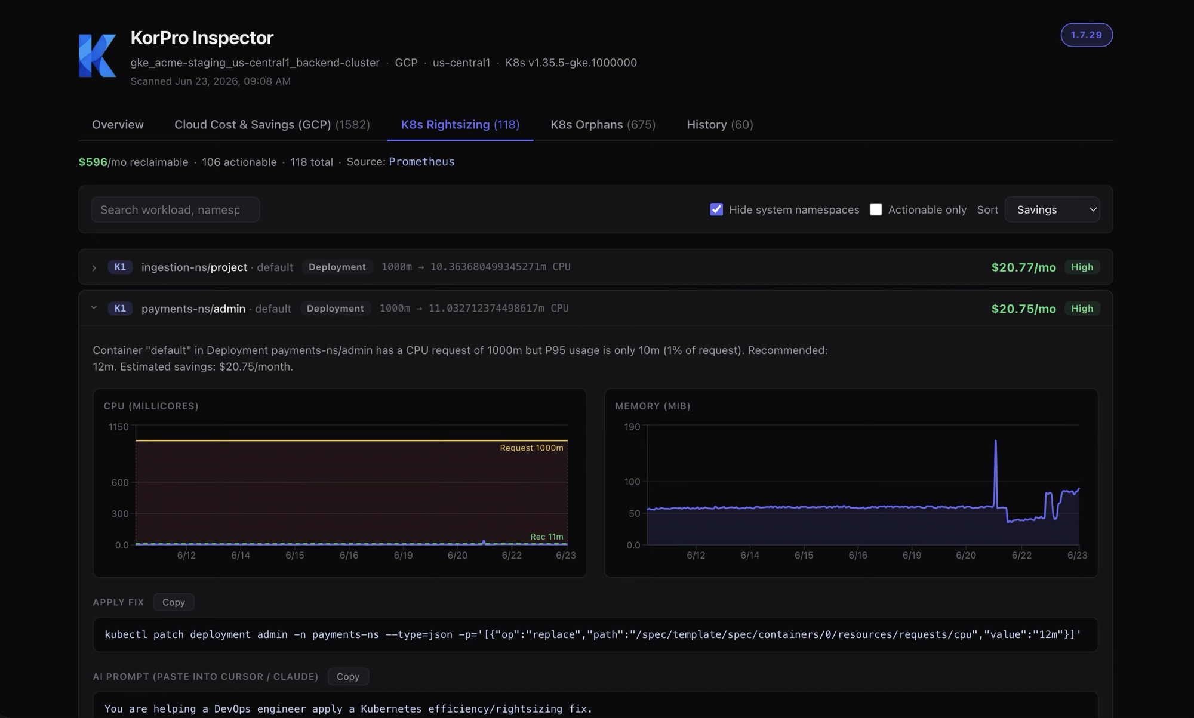Click the CPU (MILLICORES) chart title
The height and width of the screenshot is (718, 1194).
click(151, 406)
